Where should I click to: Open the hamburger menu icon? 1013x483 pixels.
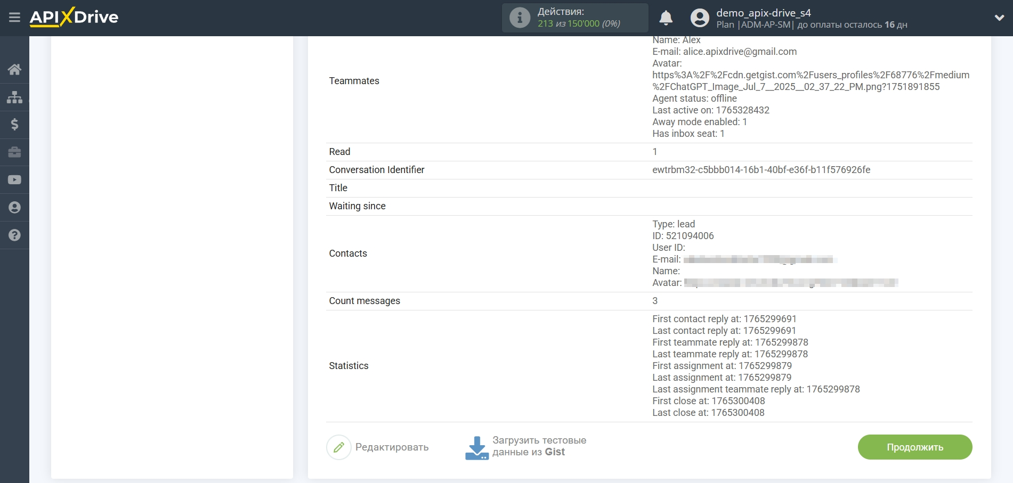14,18
